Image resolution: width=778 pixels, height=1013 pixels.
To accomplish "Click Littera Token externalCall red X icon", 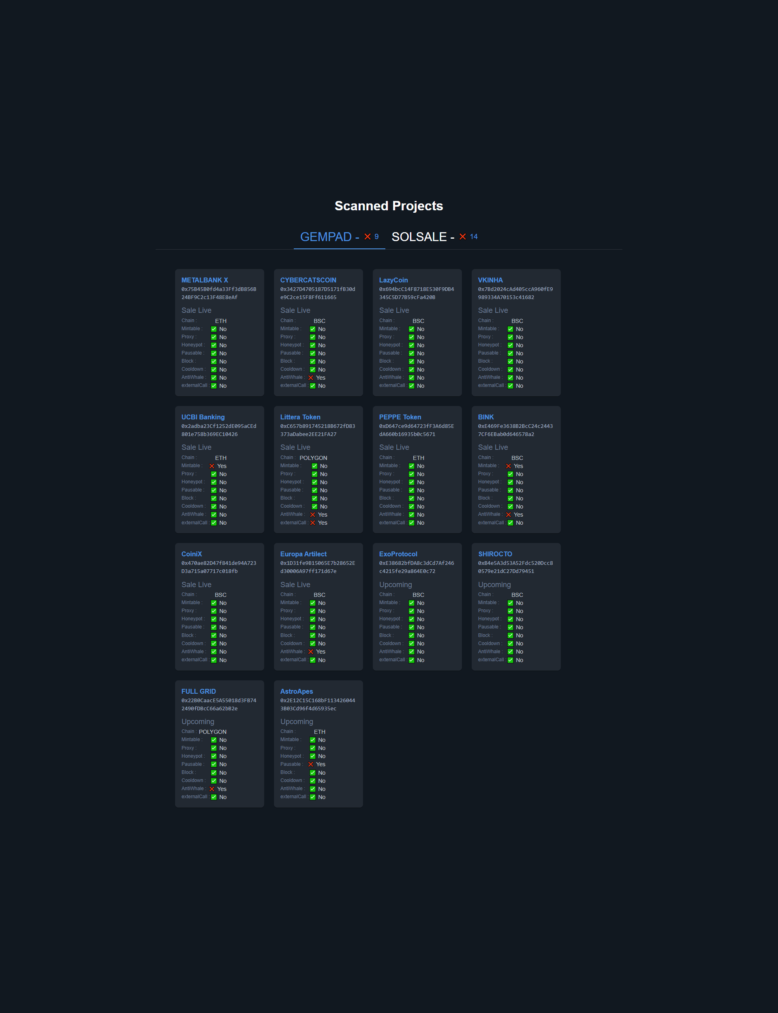I will 312,523.
